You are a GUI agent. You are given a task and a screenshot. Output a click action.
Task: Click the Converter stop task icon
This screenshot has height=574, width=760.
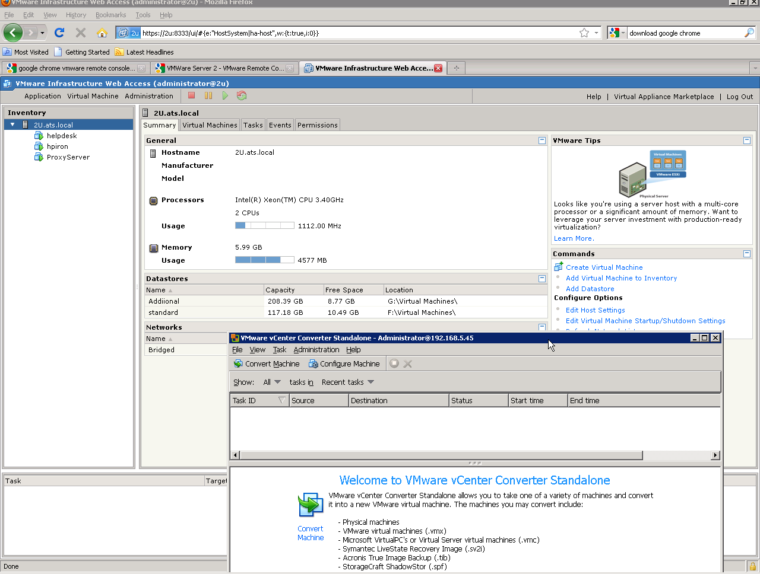click(x=394, y=363)
